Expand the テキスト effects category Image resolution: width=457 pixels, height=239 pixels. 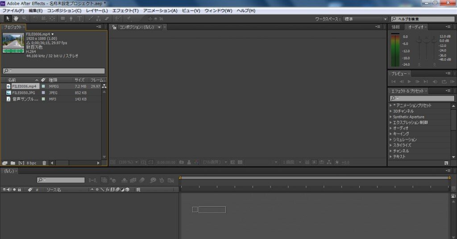coord(391,157)
